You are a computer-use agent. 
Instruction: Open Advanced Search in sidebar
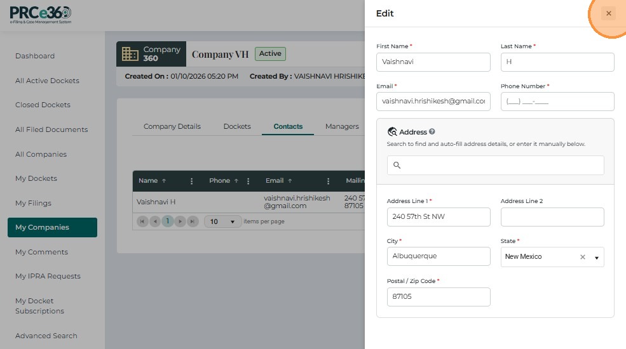(46, 336)
